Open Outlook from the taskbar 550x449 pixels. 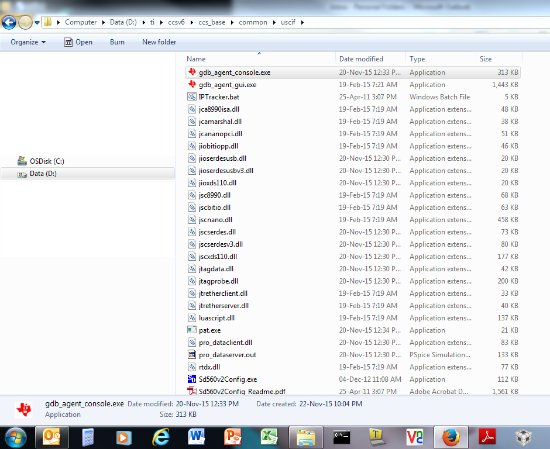point(51,437)
